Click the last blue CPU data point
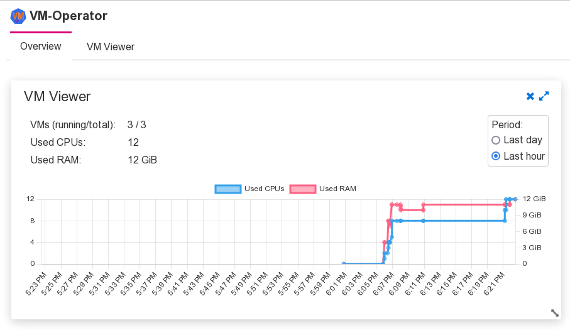 515,199
